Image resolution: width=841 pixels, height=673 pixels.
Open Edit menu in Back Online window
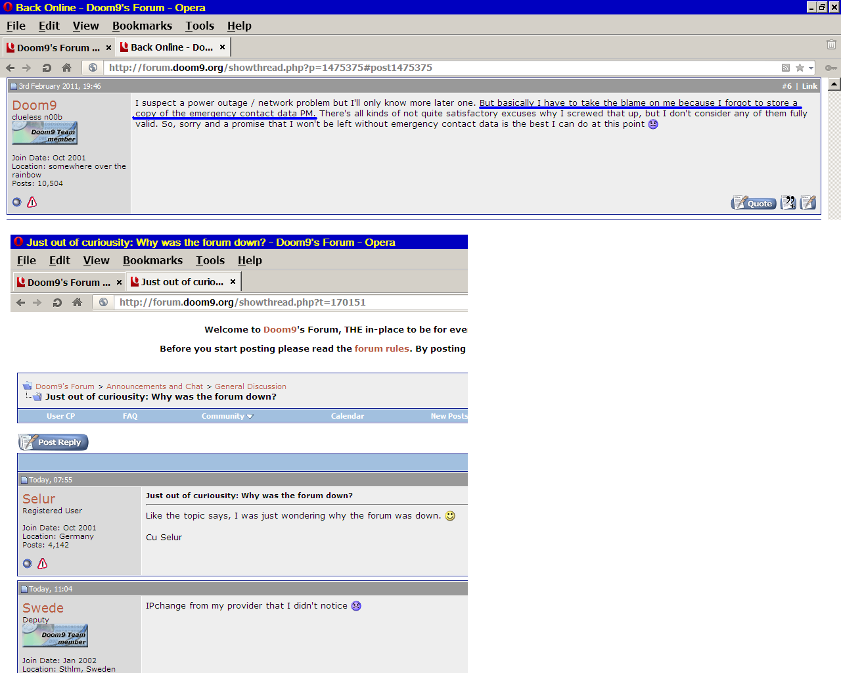tap(49, 26)
